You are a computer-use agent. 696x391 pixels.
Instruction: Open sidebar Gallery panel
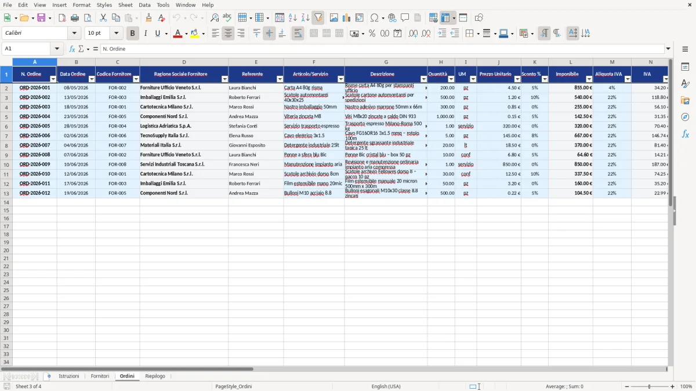(685, 101)
